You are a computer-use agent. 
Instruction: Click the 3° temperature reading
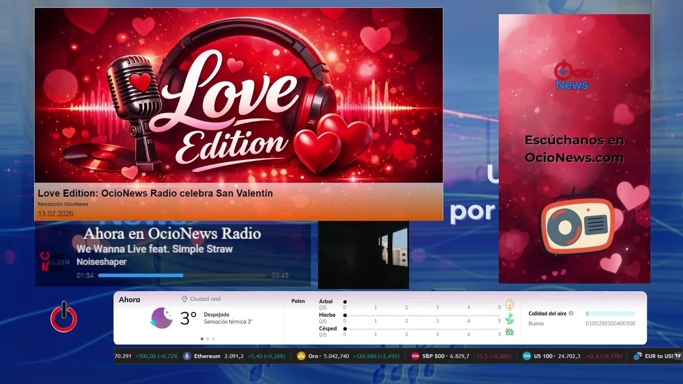point(188,318)
